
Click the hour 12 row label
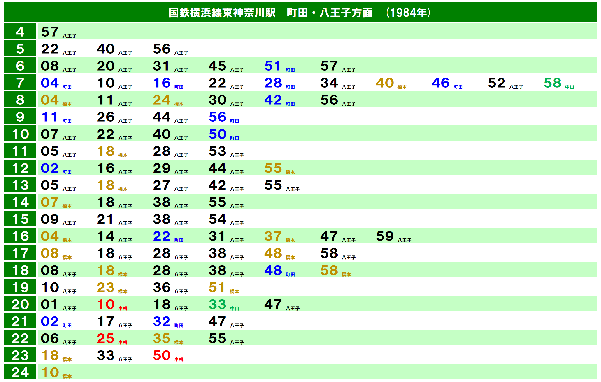pos(20,168)
